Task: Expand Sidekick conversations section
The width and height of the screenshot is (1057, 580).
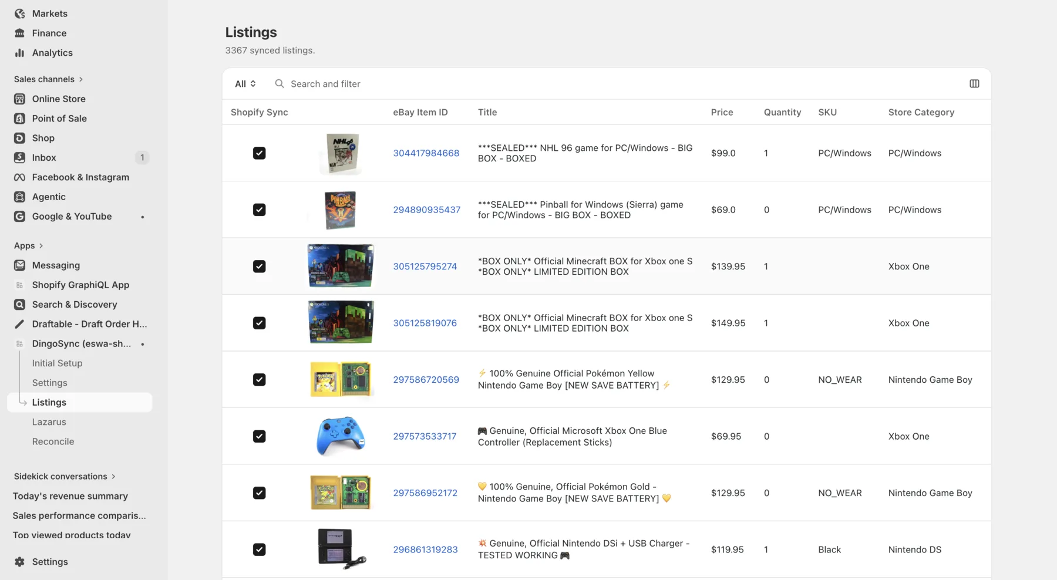Action: click(x=65, y=477)
